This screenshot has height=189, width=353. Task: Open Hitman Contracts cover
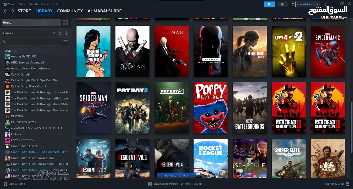click(x=132, y=51)
